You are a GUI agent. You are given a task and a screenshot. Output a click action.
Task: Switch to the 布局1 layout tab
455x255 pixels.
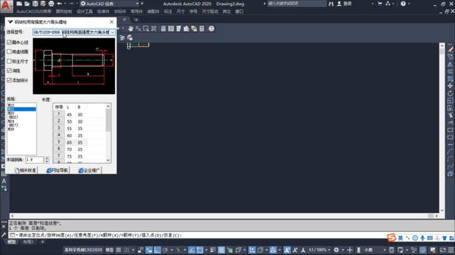(28, 241)
